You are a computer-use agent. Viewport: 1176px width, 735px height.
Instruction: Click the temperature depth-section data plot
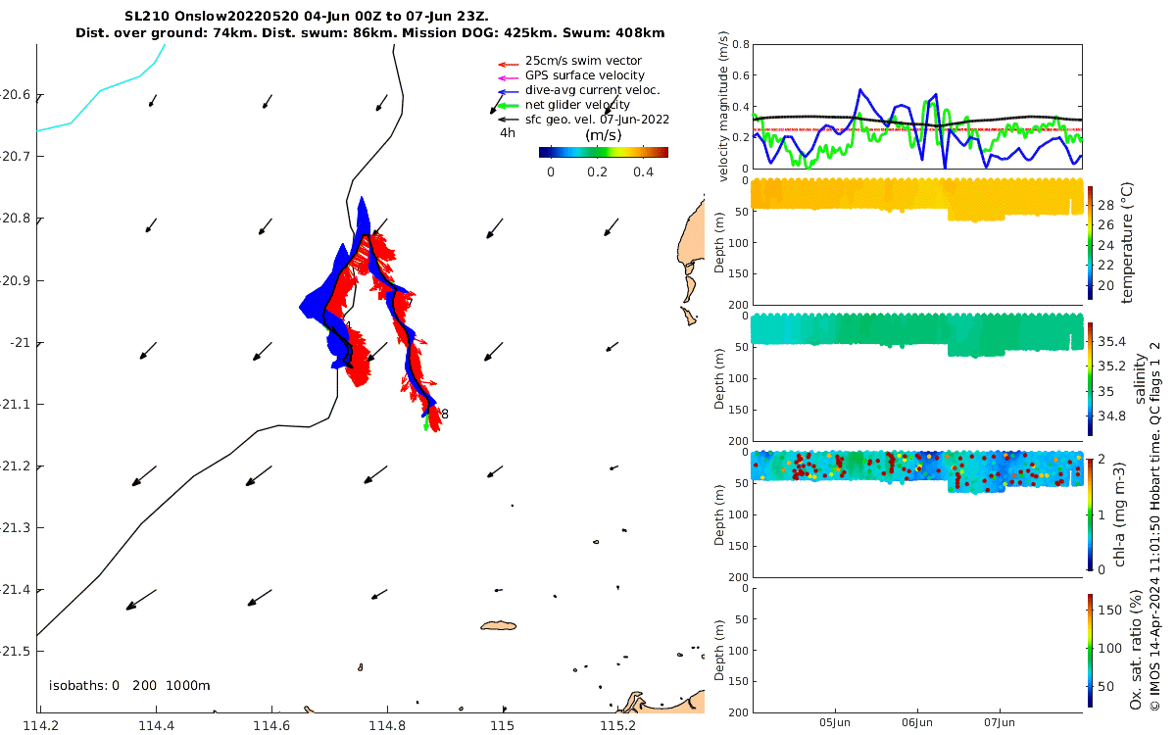coord(917,199)
